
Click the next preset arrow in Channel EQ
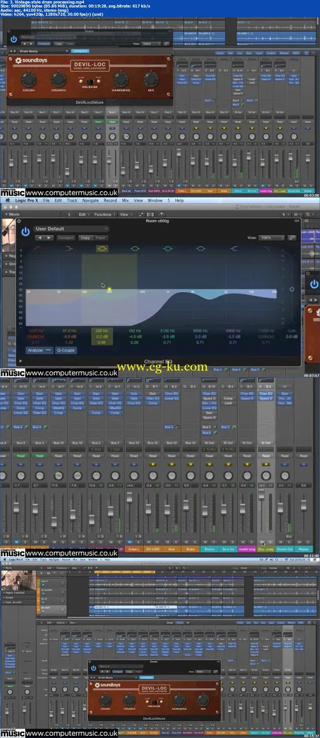point(49,237)
